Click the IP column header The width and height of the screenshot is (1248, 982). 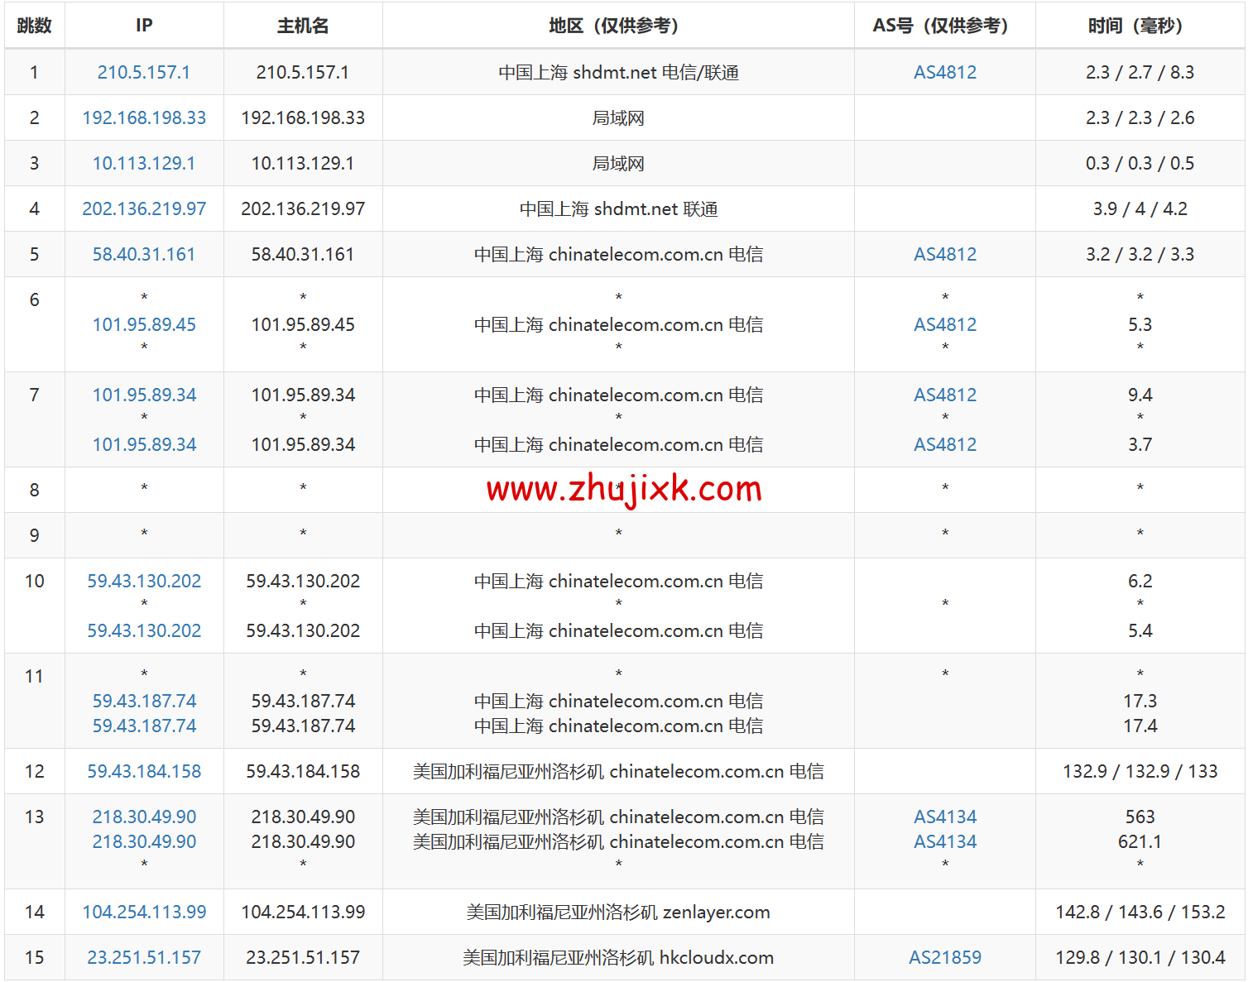point(143,25)
